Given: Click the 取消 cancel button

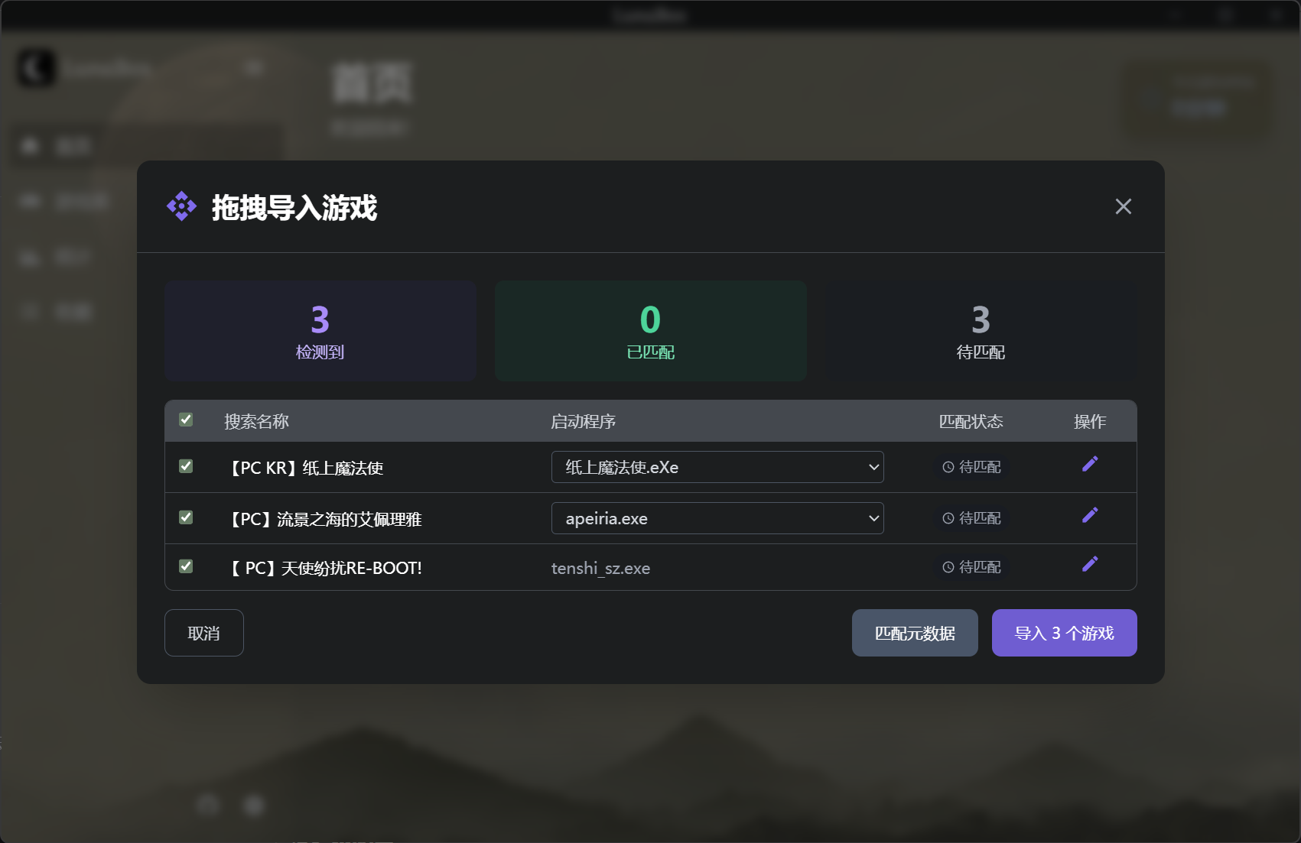Looking at the screenshot, I should (203, 633).
